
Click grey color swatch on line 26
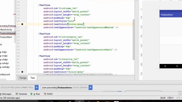point(22,24)
